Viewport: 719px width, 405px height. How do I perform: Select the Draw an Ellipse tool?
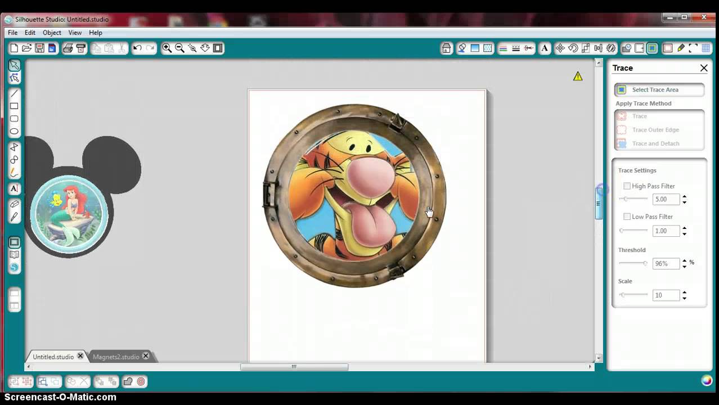pos(14,131)
